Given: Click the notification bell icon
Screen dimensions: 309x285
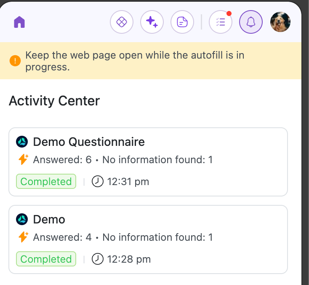Looking at the screenshot, I should 251,22.
